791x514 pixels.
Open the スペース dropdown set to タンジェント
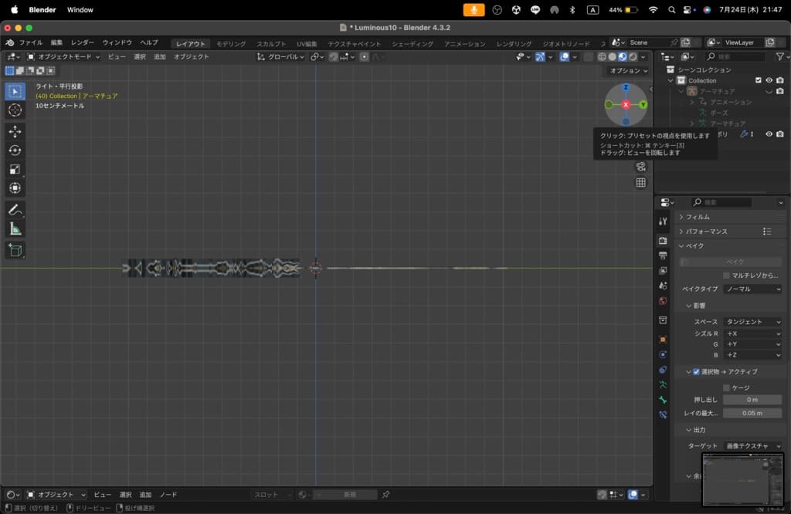pos(752,321)
